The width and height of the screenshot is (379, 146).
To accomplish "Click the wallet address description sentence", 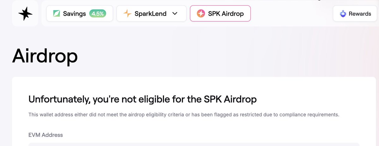I will coord(184,115).
